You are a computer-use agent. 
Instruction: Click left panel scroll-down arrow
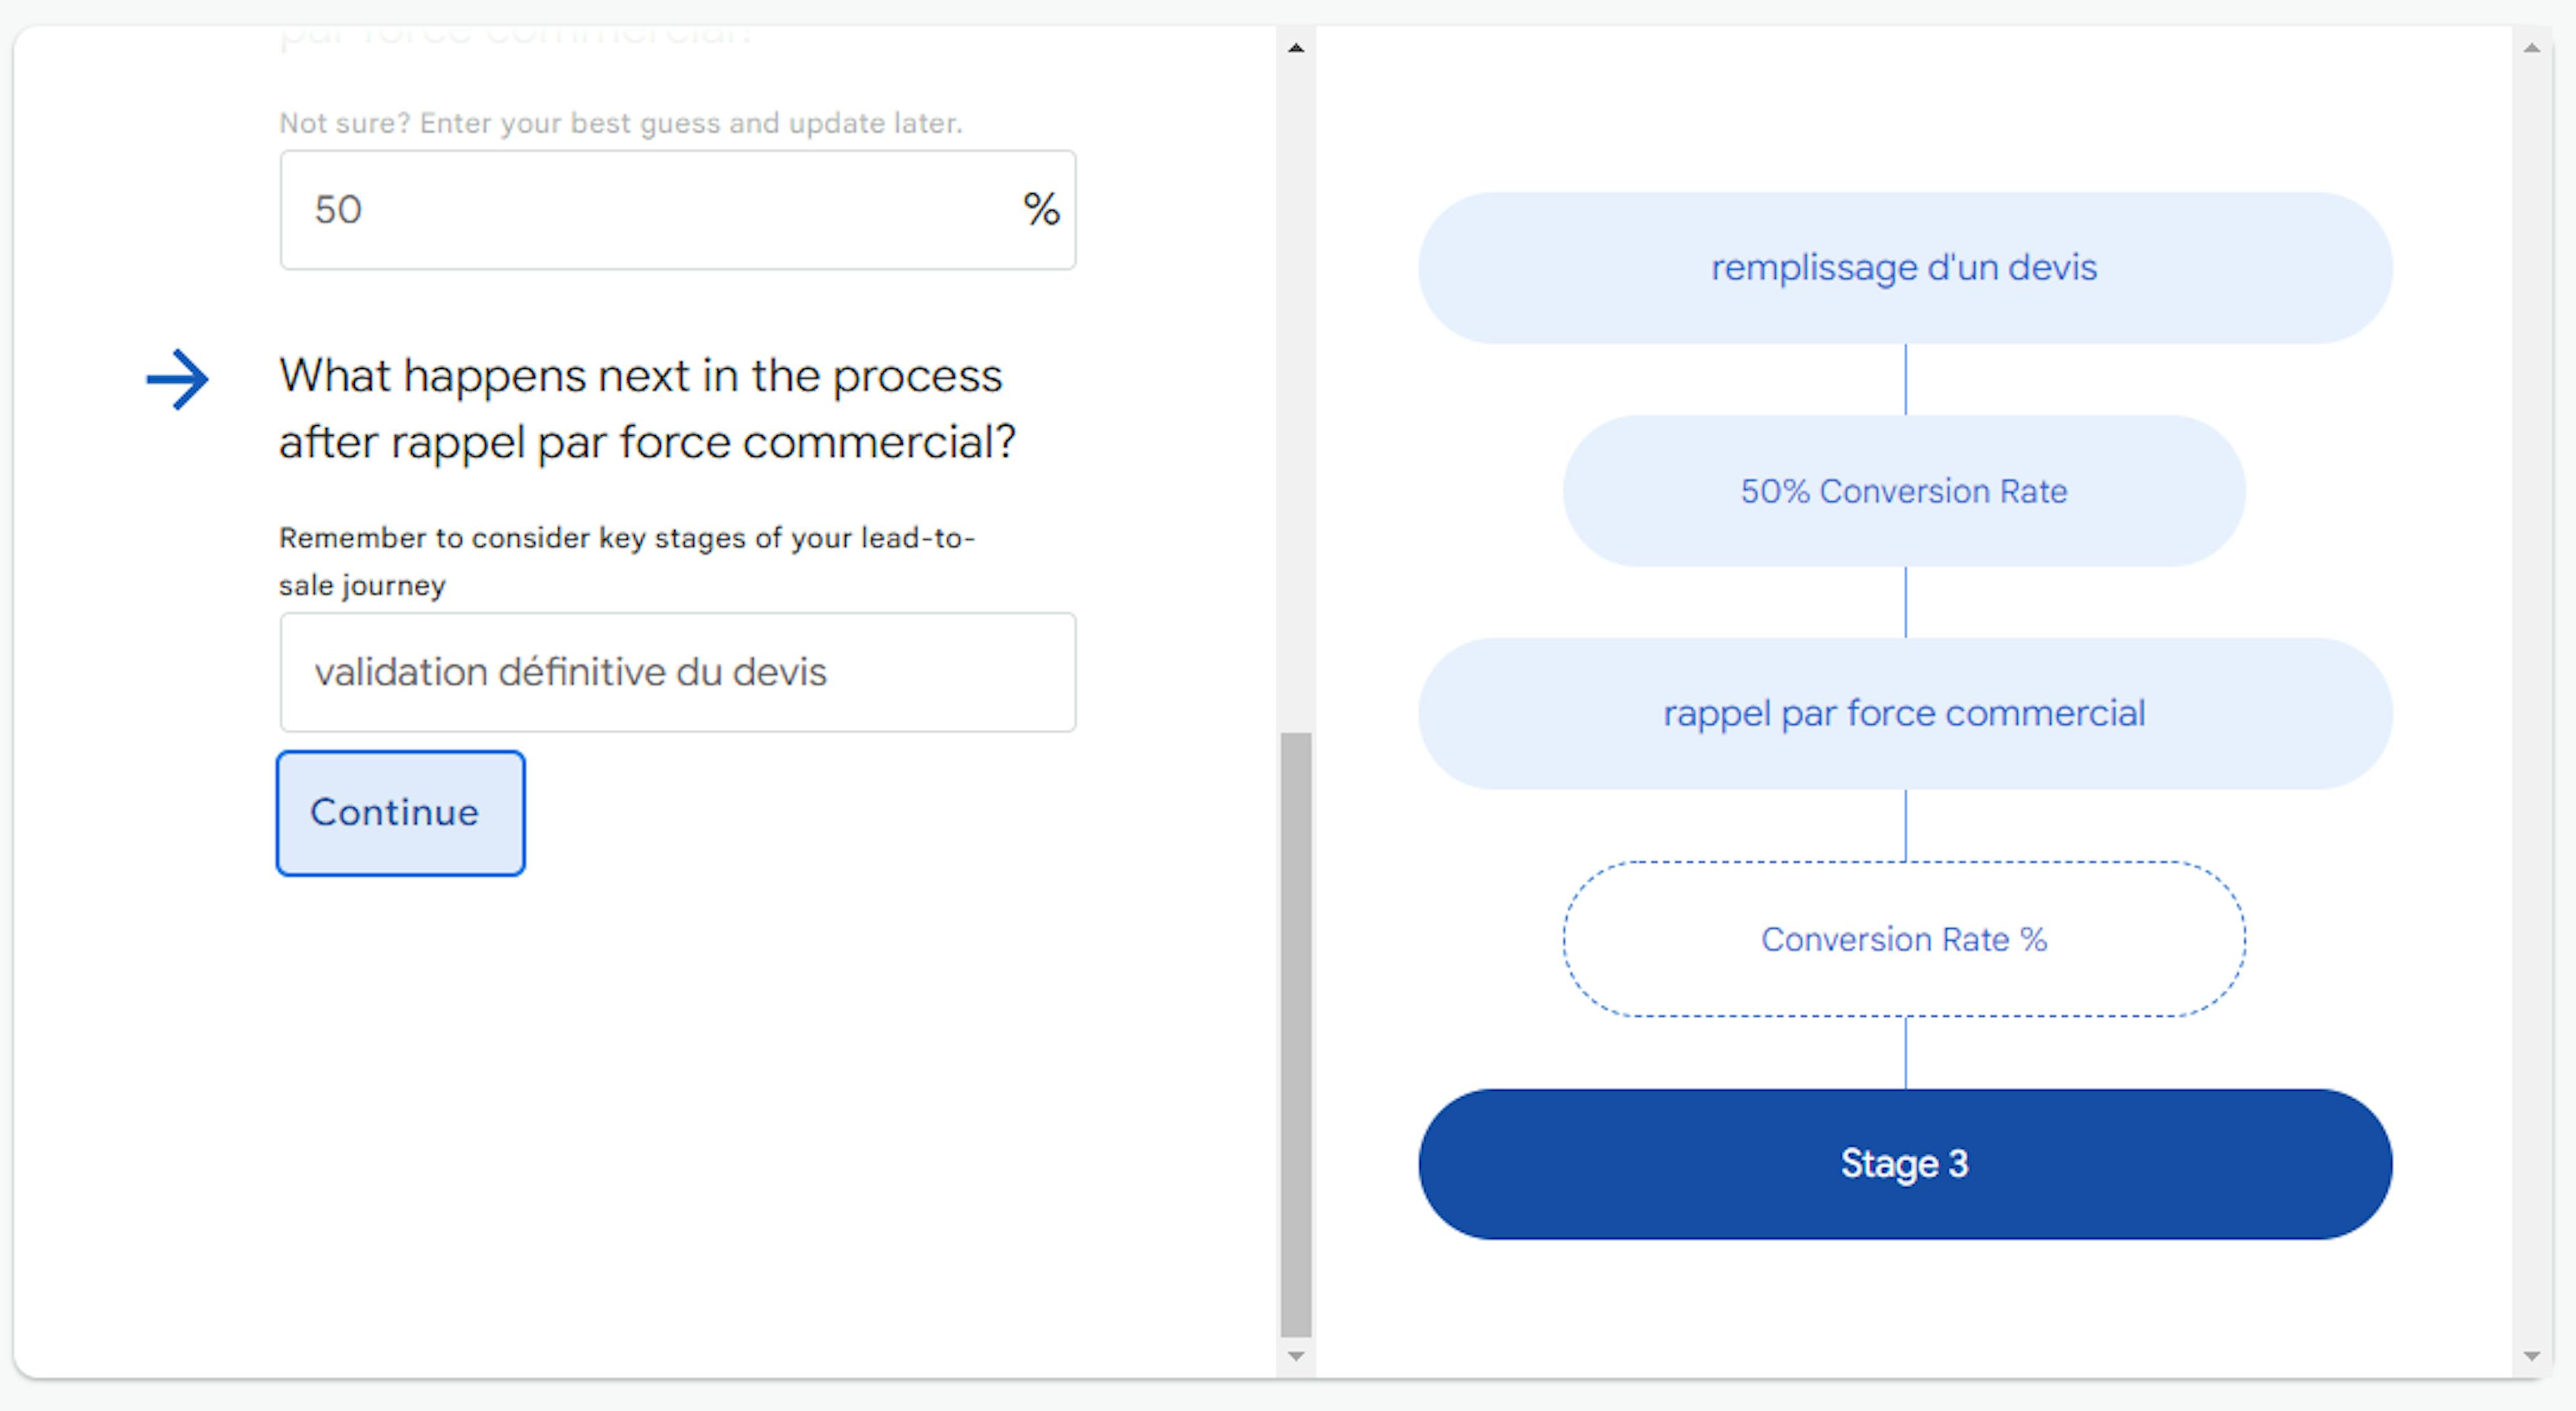1295,1356
